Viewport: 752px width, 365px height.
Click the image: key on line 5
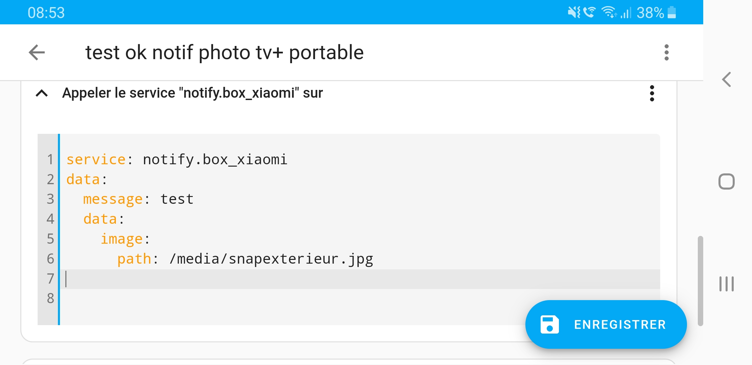[125, 239]
